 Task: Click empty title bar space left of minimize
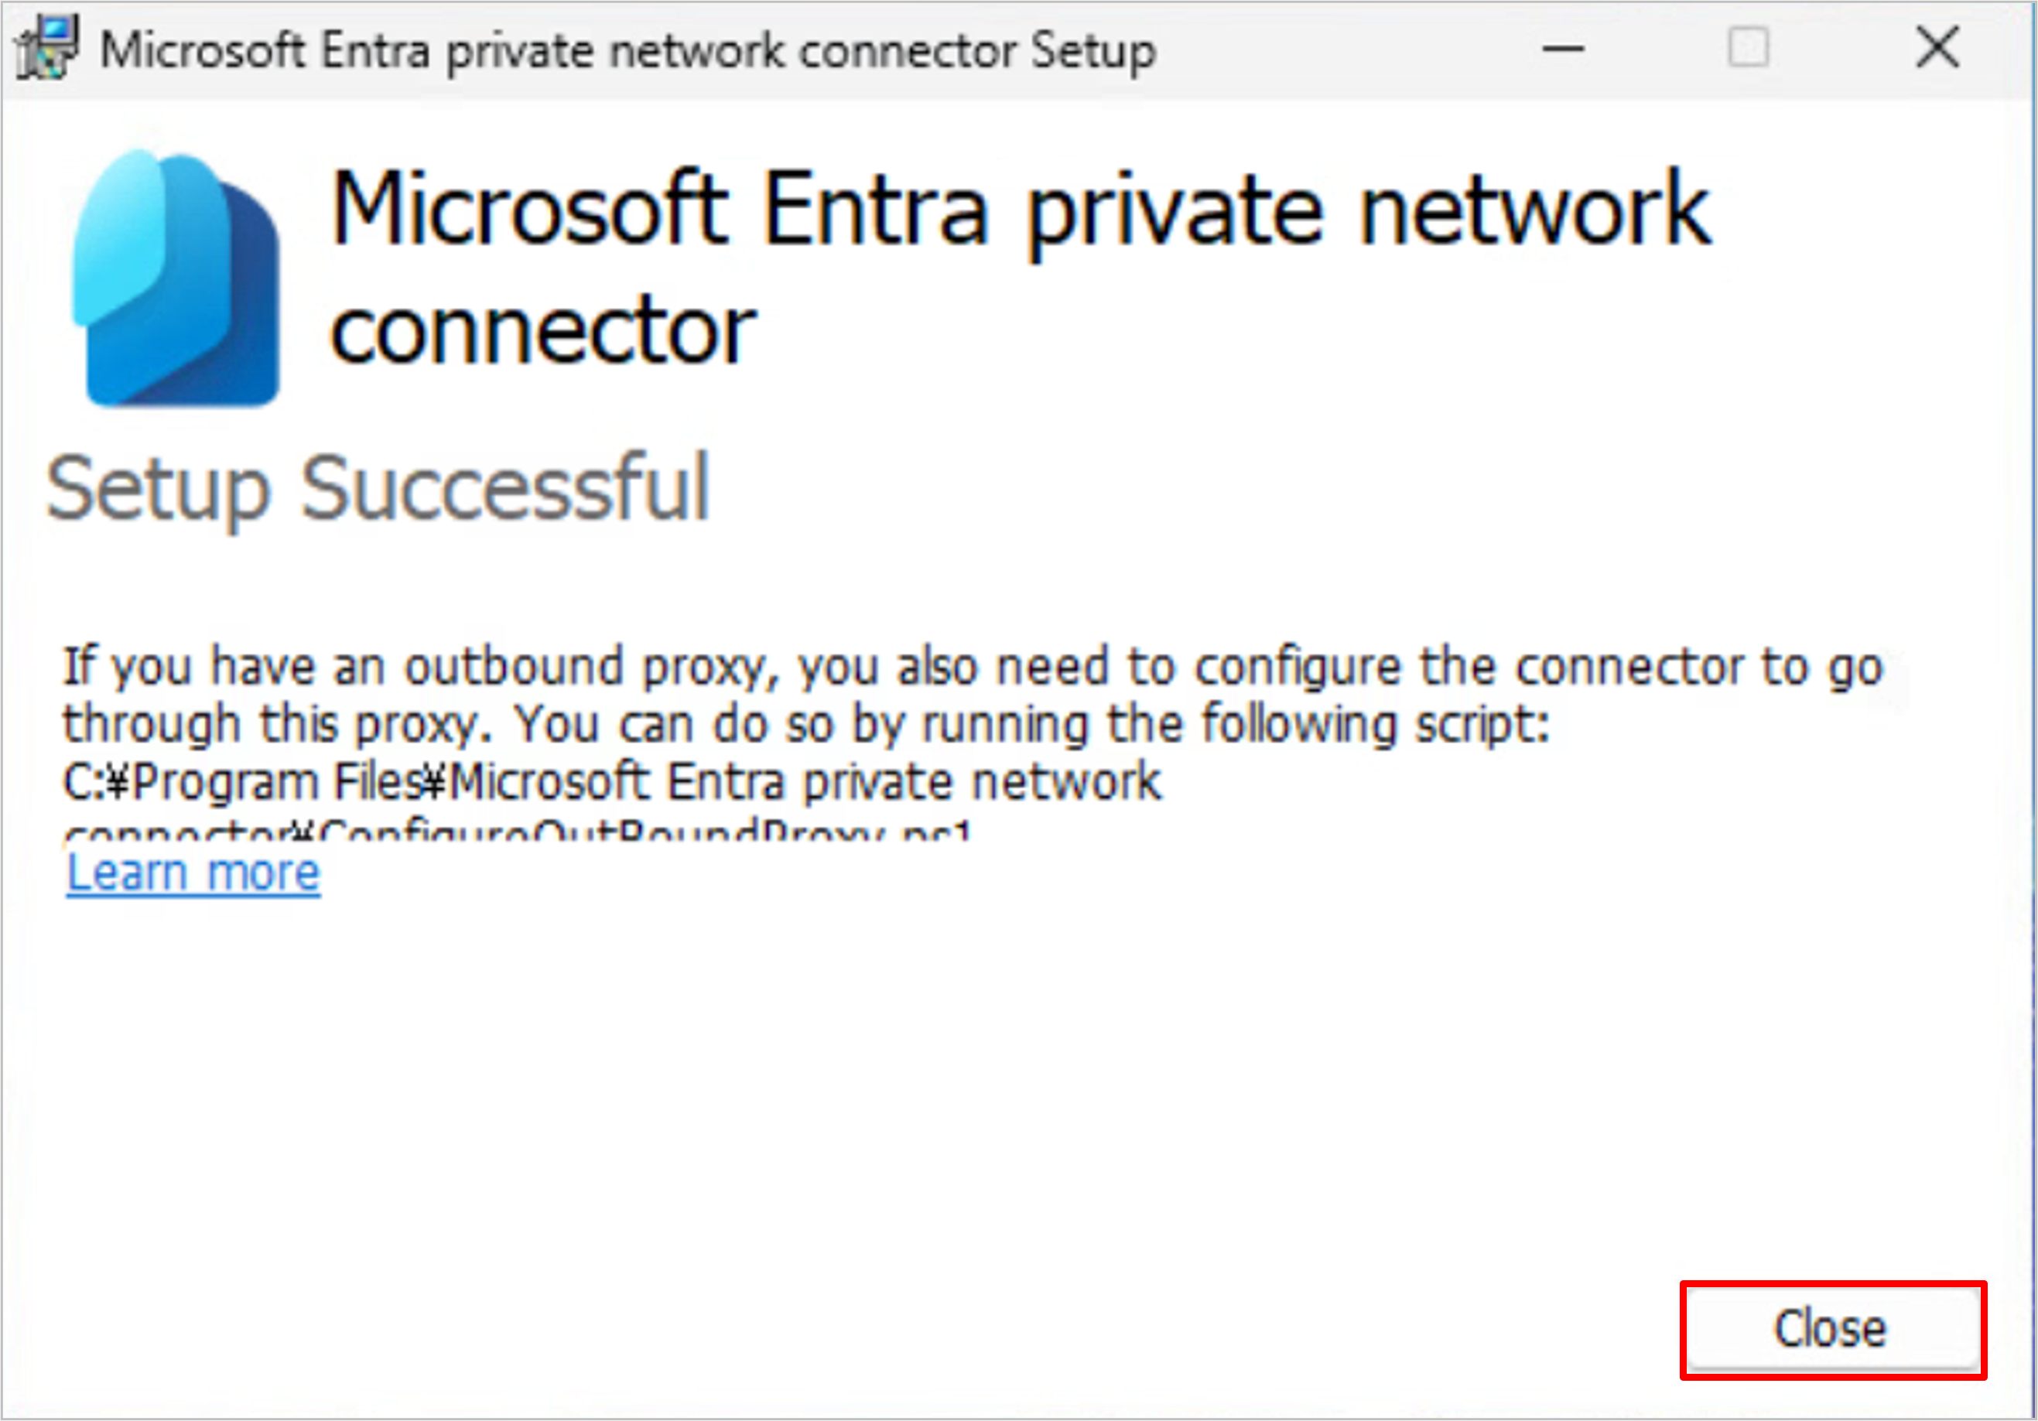tap(1349, 50)
